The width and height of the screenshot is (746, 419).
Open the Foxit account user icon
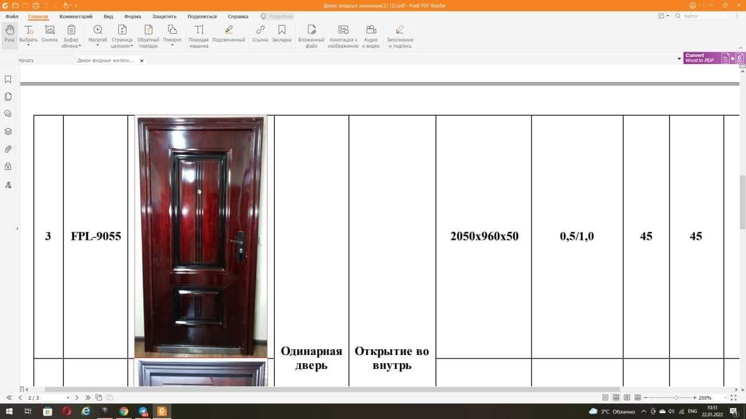pyautogui.click(x=692, y=5)
